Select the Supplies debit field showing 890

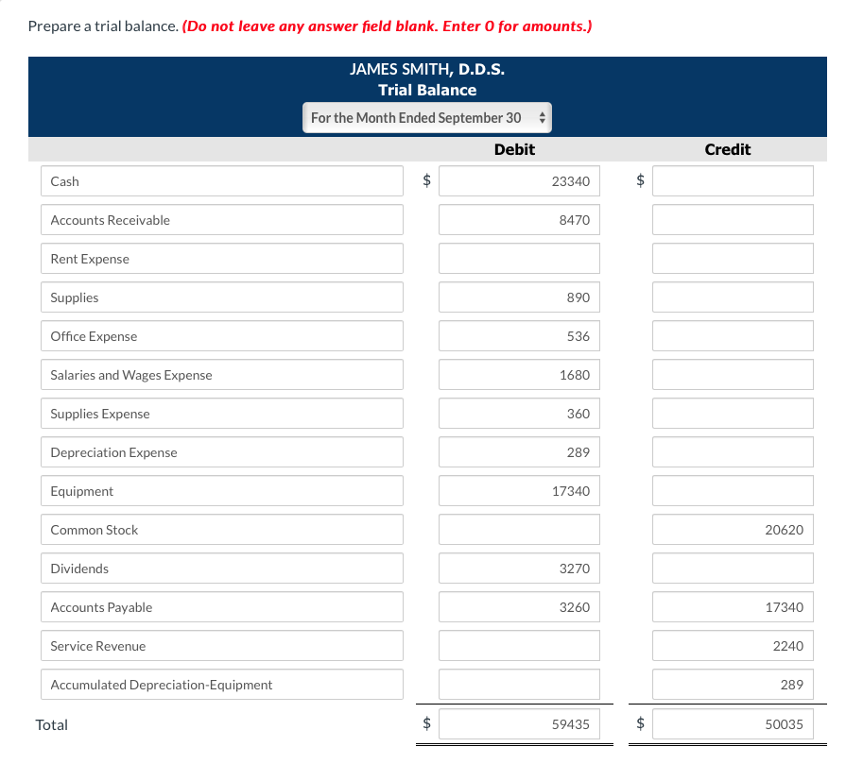[519, 297]
